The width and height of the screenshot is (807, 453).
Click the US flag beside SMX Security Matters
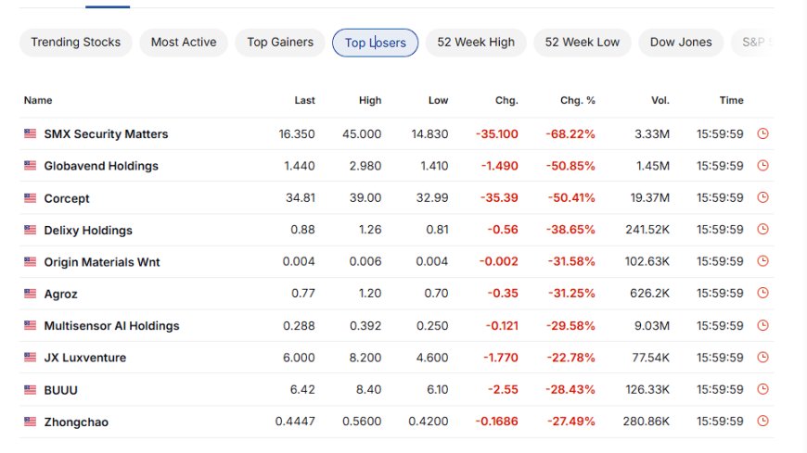pos(31,133)
